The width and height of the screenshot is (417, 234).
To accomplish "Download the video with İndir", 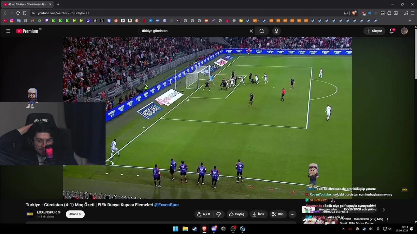I will tap(259, 214).
